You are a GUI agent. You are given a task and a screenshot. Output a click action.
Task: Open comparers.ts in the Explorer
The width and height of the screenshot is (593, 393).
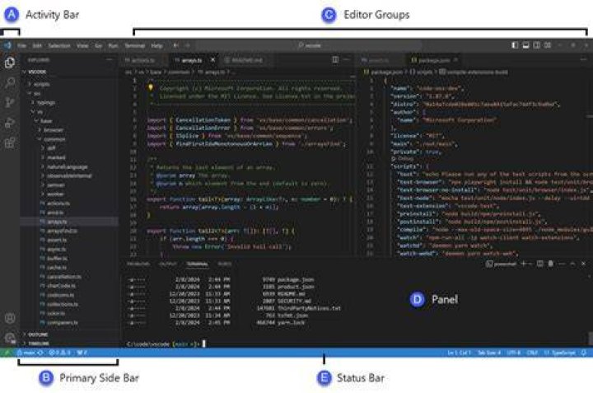click(x=69, y=323)
